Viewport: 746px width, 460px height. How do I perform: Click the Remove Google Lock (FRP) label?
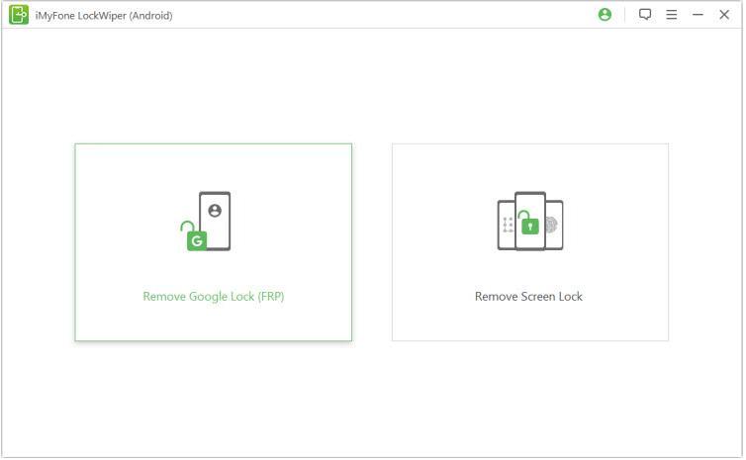point(214,297)
